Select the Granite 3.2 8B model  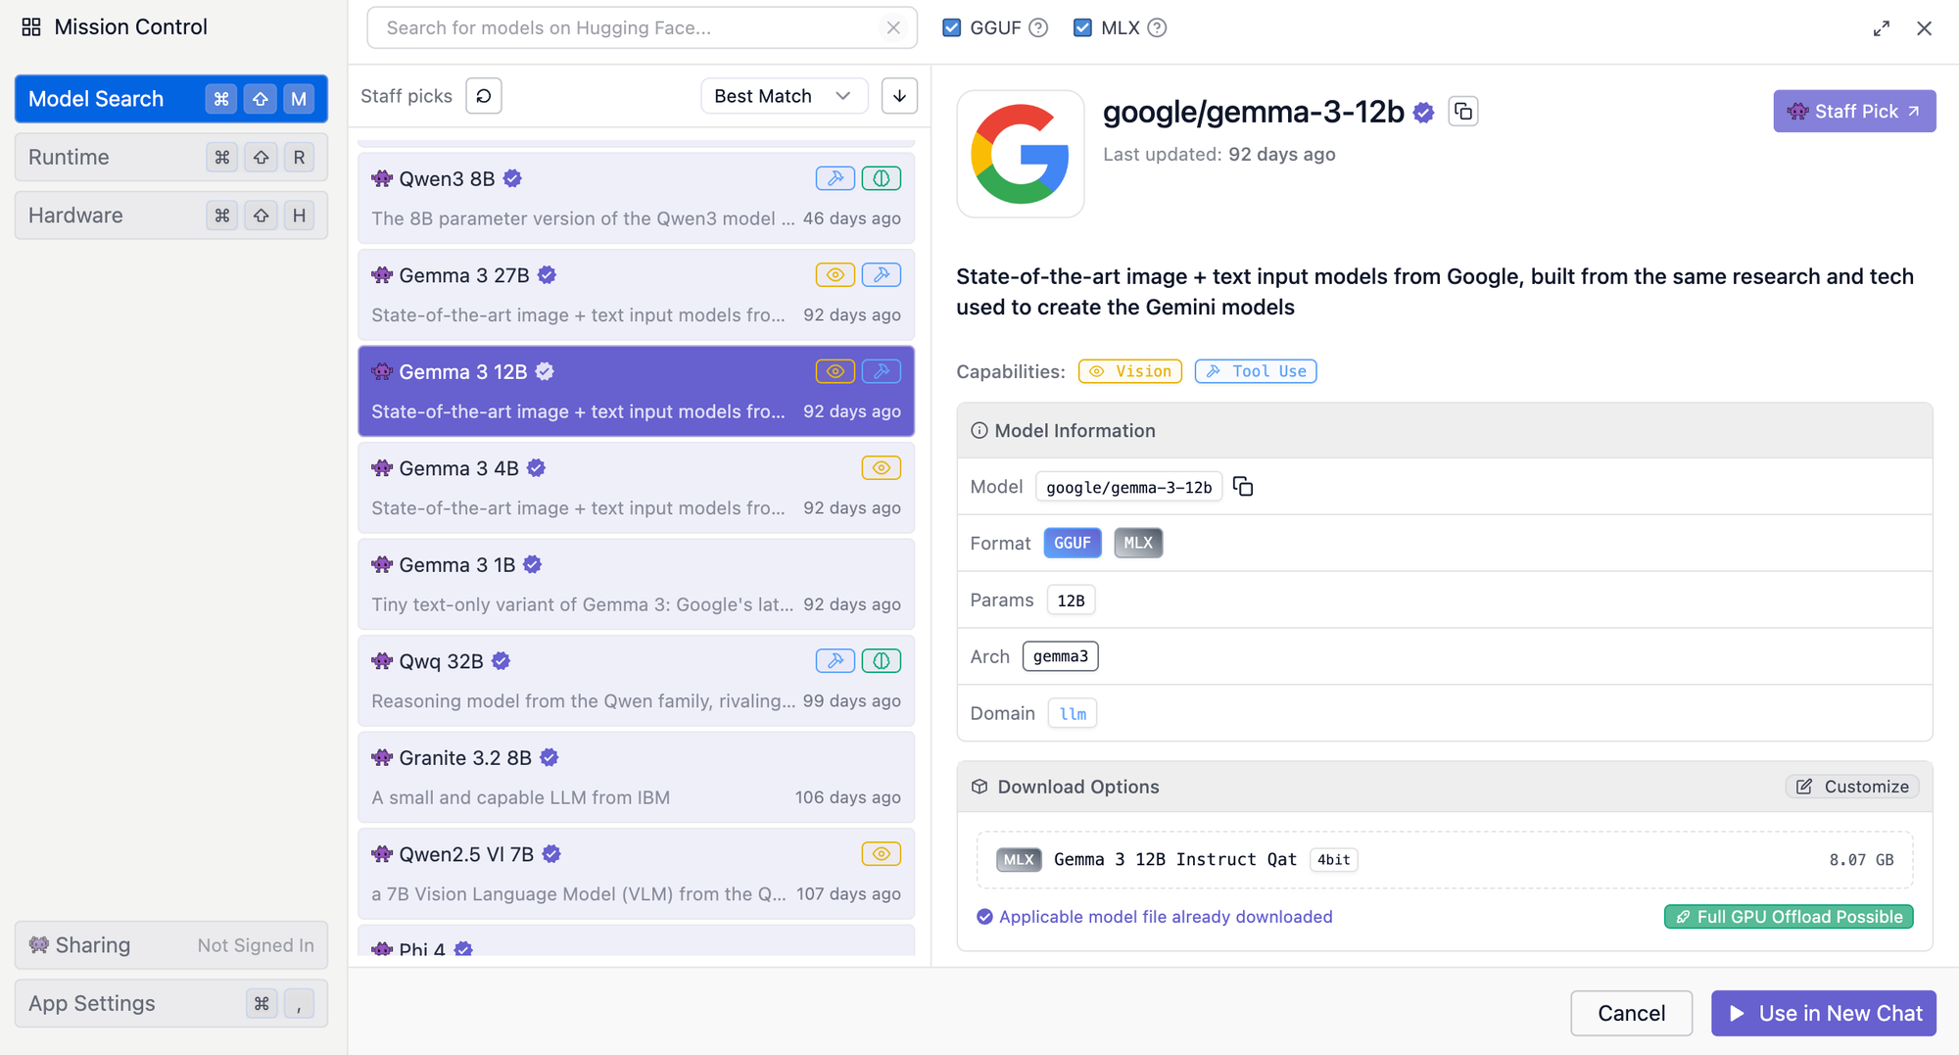pos(636,777)
